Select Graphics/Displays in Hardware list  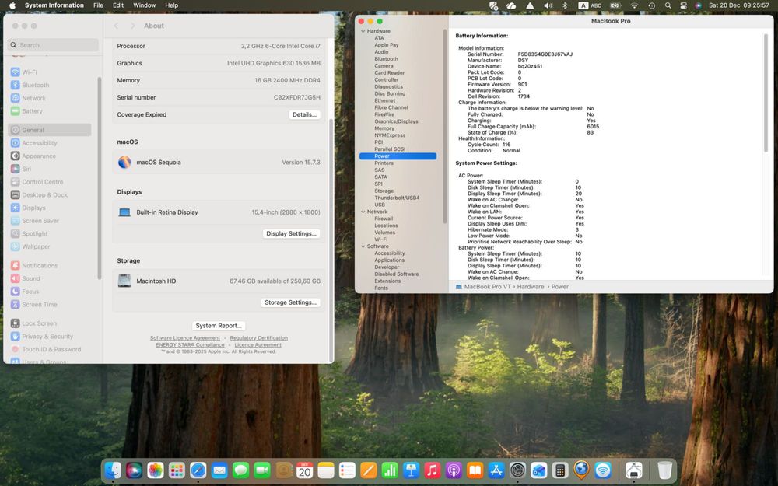[396, 121]
